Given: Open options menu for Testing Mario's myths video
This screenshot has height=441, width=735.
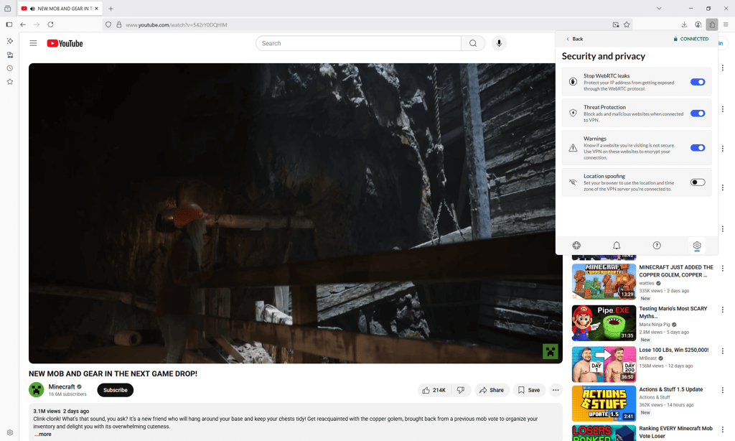Looking at the screenshot, I should (722, 310).
